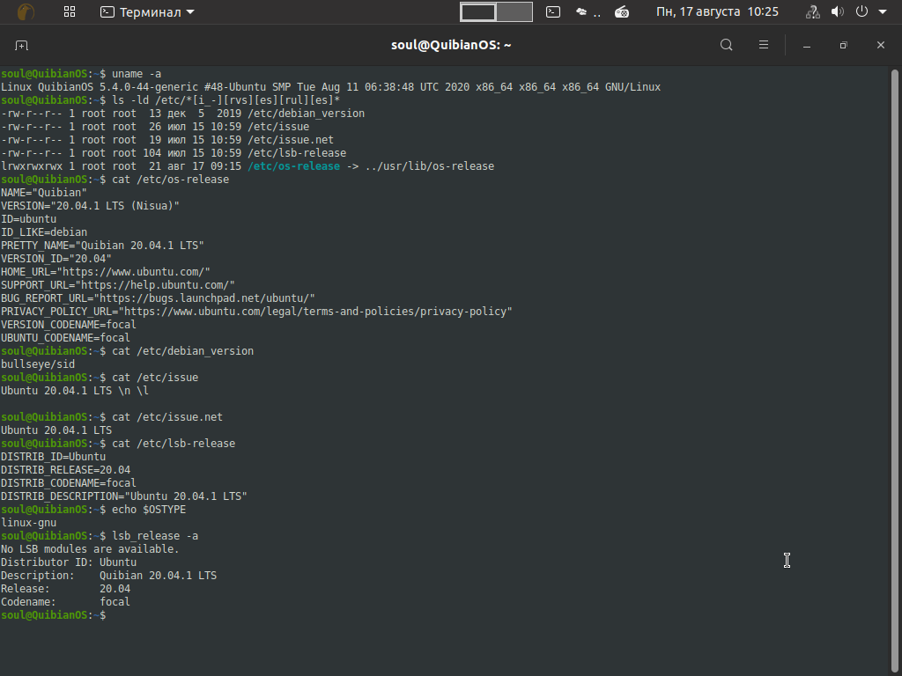902x676 pixels.
Task: Switch to the second workspace
Action: pyautogui.click(x=514, y=12)
